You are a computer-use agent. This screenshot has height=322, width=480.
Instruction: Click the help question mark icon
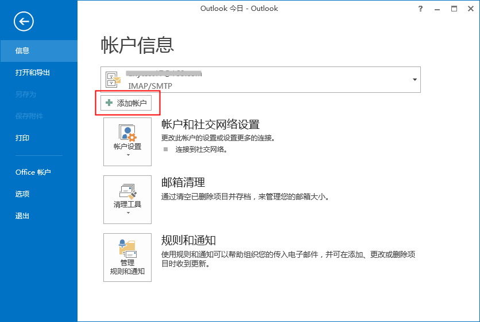(x=420, y=9)
